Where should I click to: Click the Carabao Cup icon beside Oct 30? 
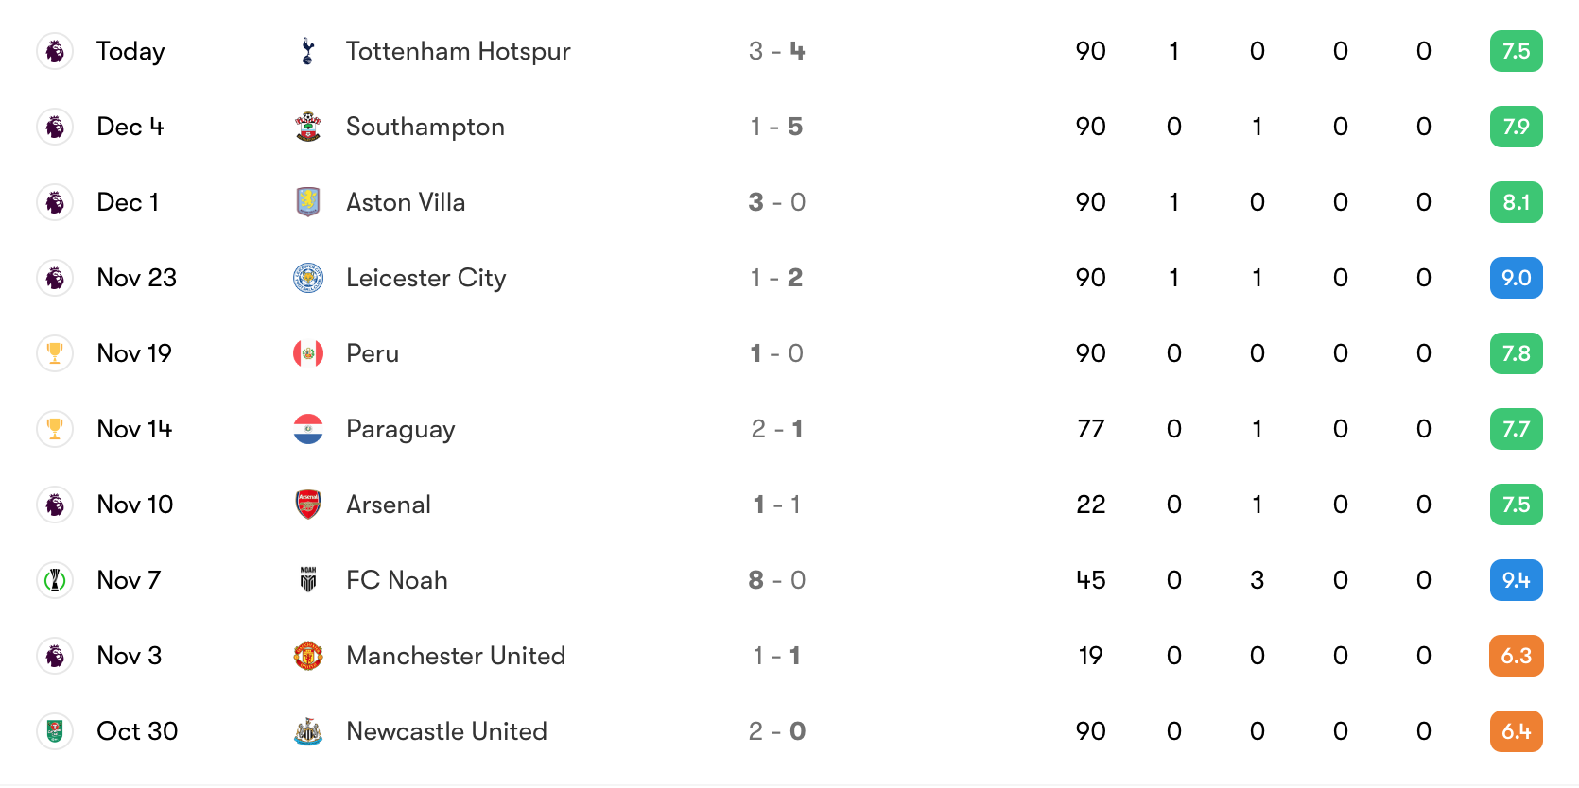tap(55, 731)
